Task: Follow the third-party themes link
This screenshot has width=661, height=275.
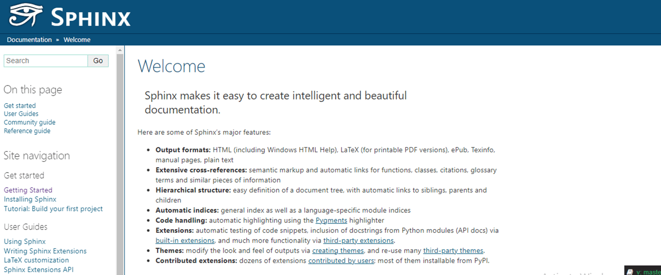Action: pos(453,250)
